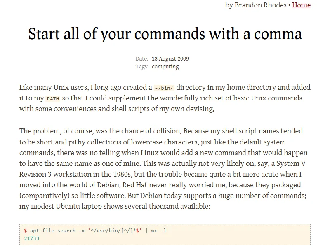The image size is (330, 247).
Task: Click the PATH inline code snippet
Action: tap(53, 99)
